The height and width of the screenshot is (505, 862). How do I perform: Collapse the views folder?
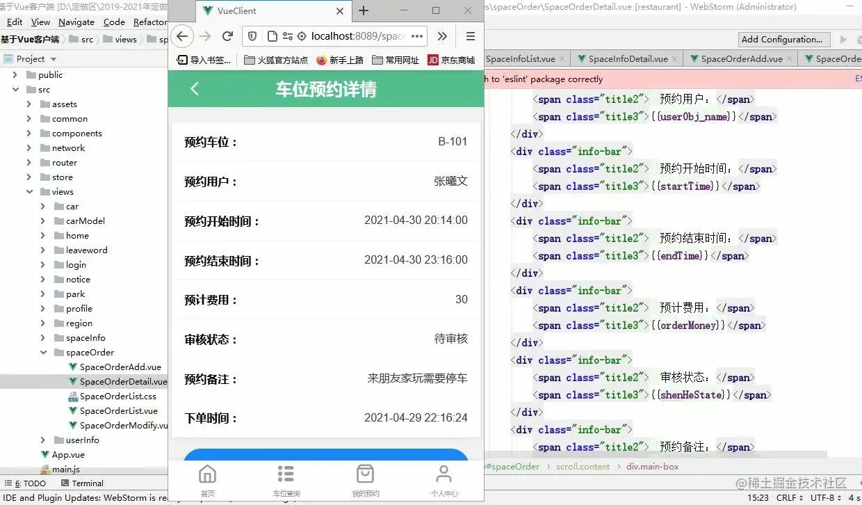tap(29, 191)
